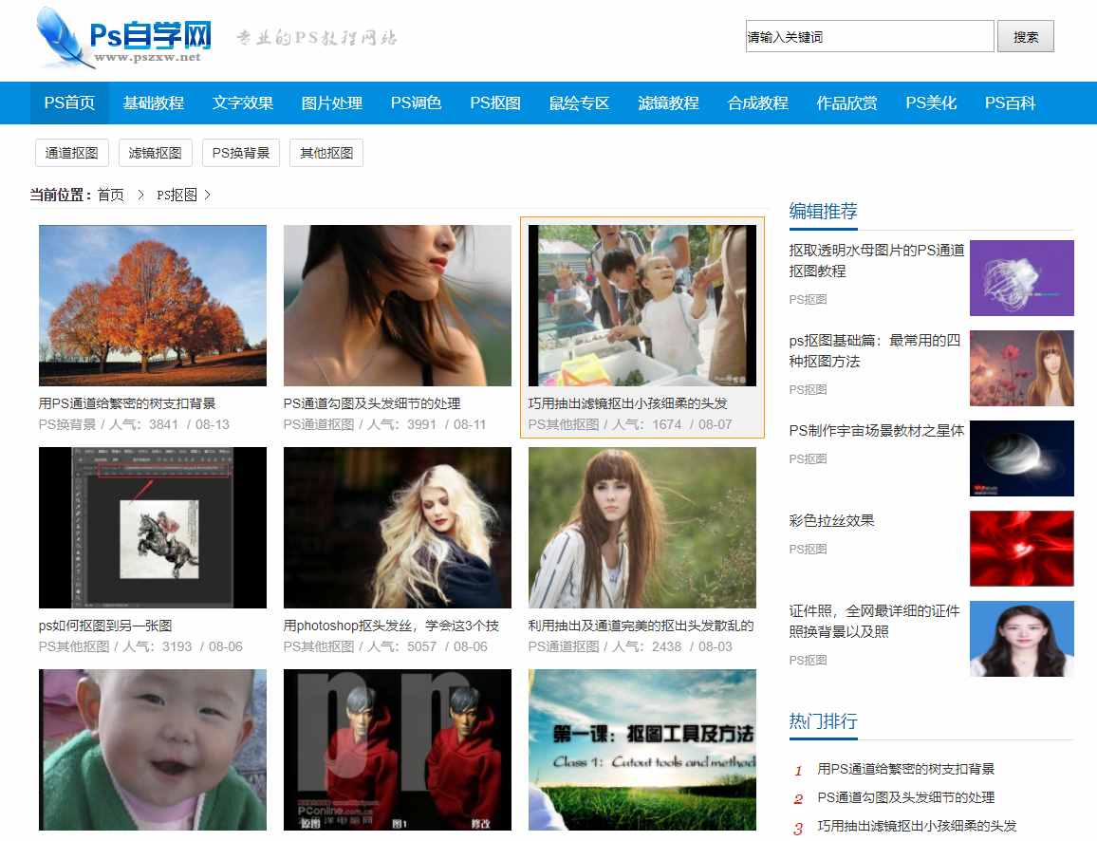Switch to the PS首页 navigation tab
The width and height of the screenshot is (1097, 841).
point(68,103)
